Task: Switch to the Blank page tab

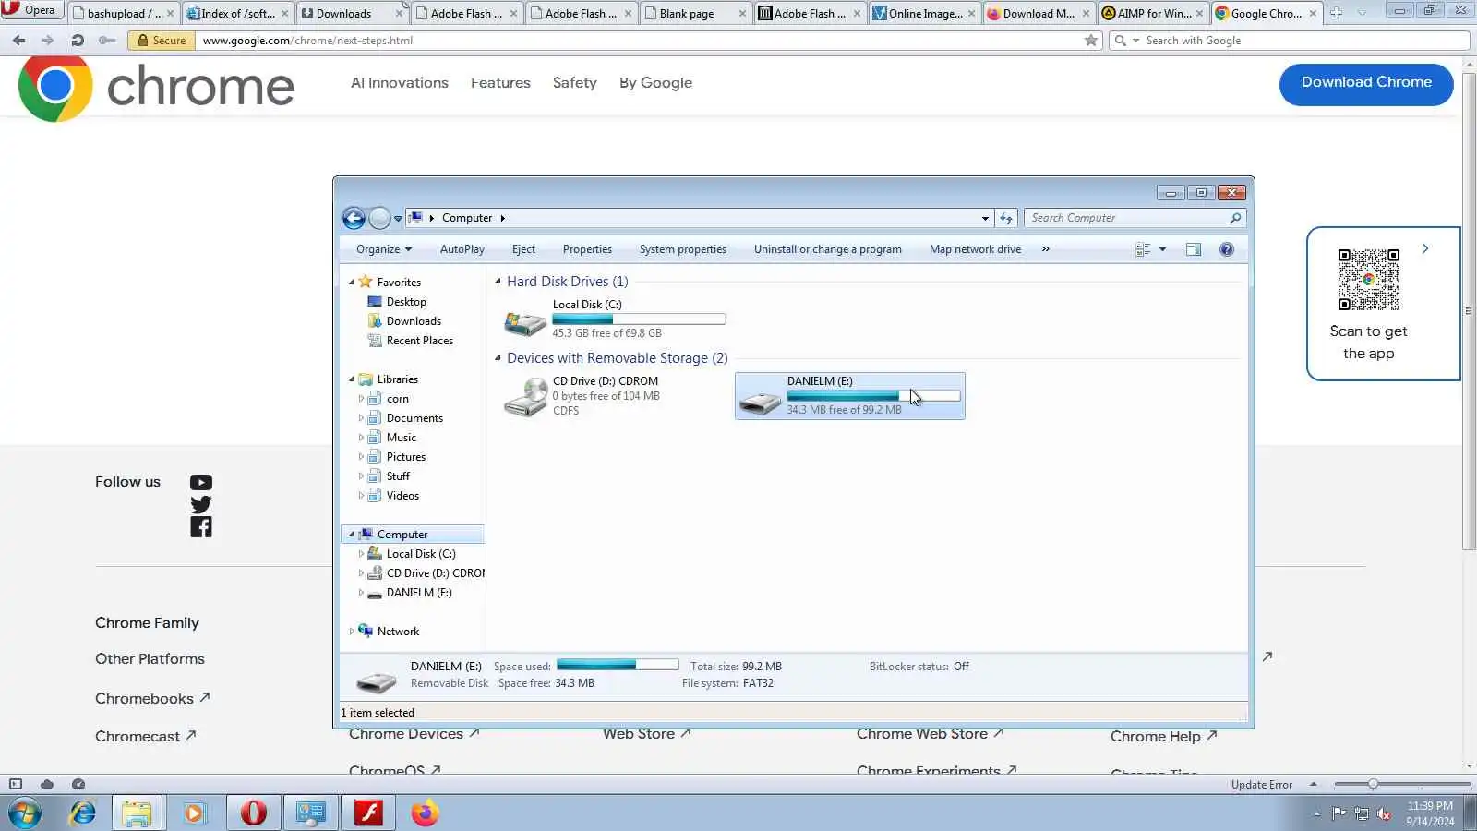Action: (x=696, y=13)
